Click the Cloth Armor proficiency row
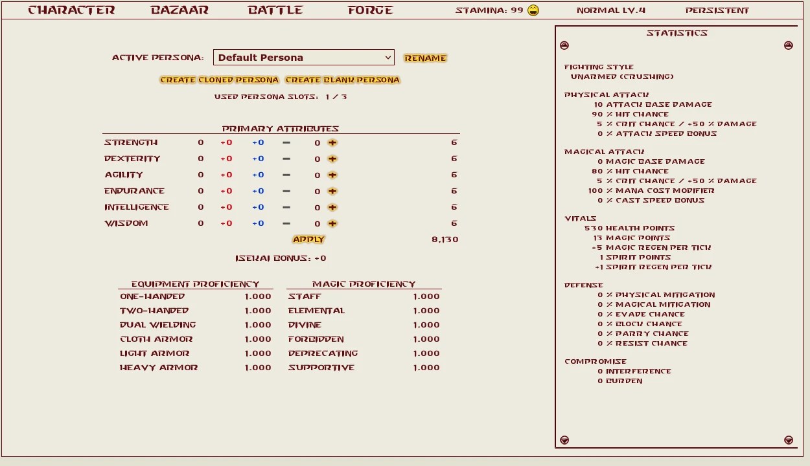Screen dimensions: 810x466 click(x=196, y=339)
